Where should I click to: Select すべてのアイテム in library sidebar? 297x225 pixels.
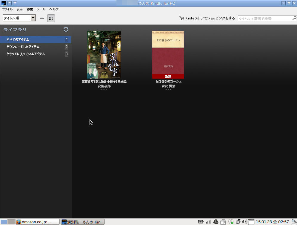point(36,40)
